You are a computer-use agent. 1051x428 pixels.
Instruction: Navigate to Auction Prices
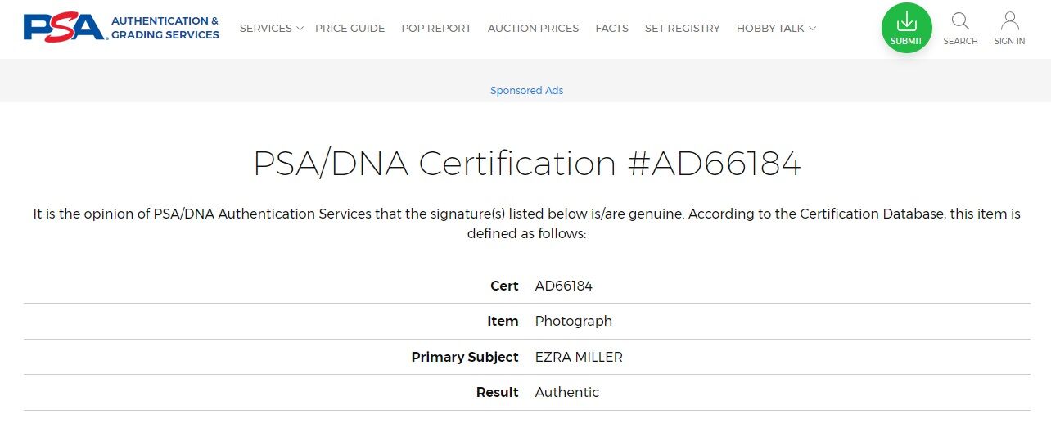(533, 28)
